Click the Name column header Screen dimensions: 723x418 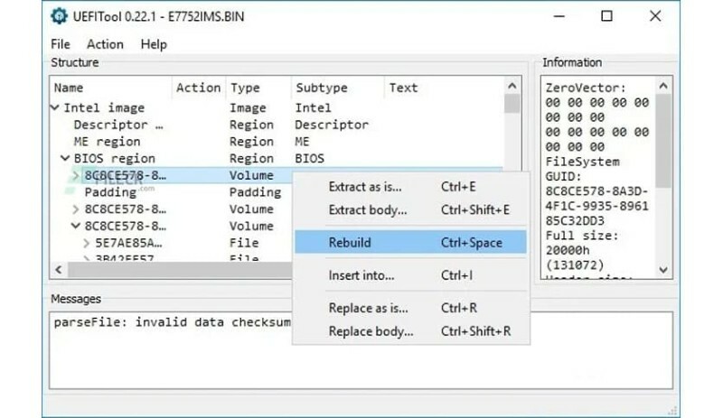(69, 88)
